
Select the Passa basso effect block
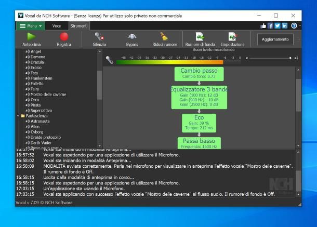click(199, 143)
